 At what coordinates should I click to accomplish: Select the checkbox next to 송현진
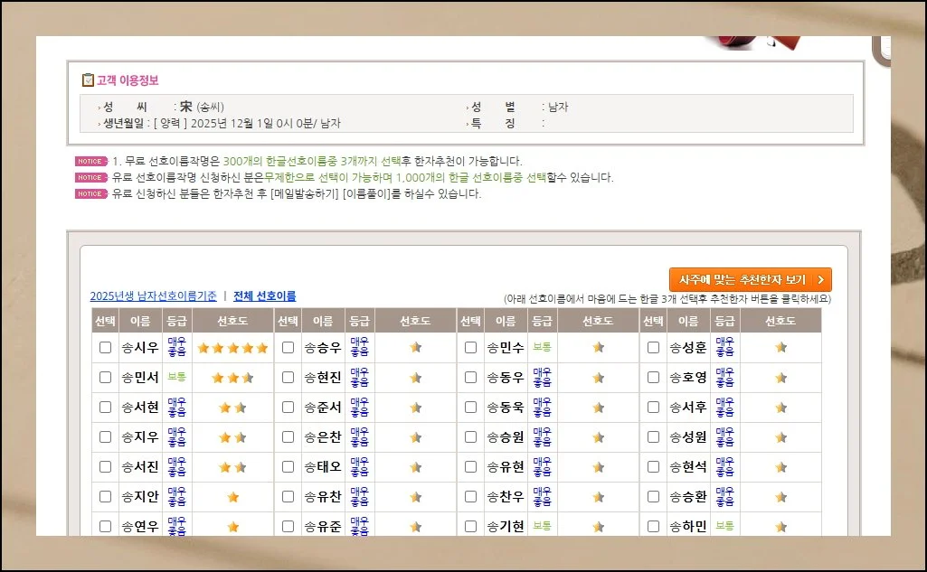point(288,378)
